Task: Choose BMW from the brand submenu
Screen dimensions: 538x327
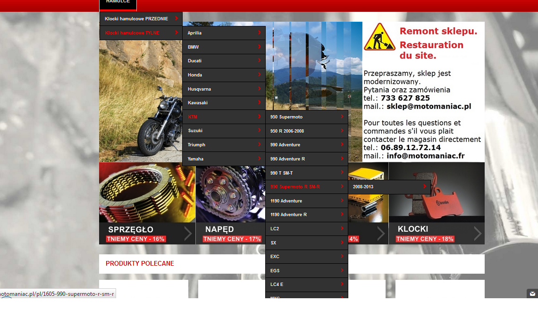Action: point(224,47)
